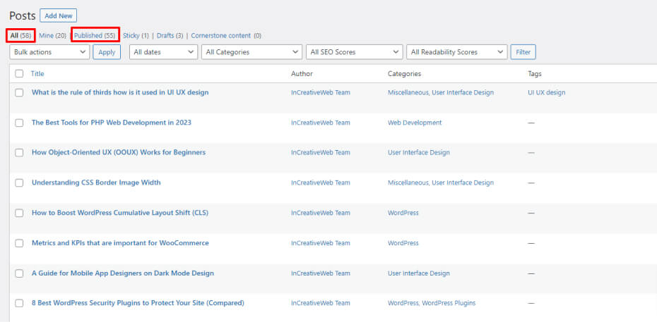This screenshot has width=657, height=322.
Task: Open the All Categories dropdown
Action: pos(251,52)
